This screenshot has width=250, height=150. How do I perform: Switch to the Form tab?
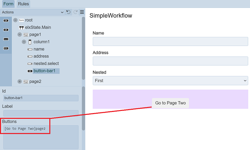(8, 4)
